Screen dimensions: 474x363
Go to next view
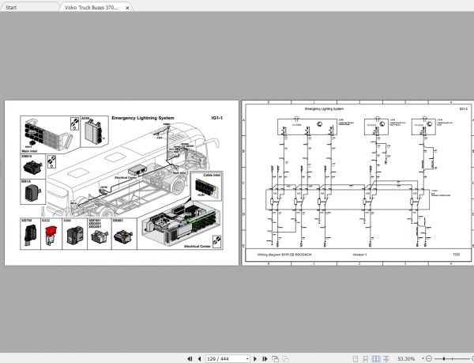click(x=286, y=359)
